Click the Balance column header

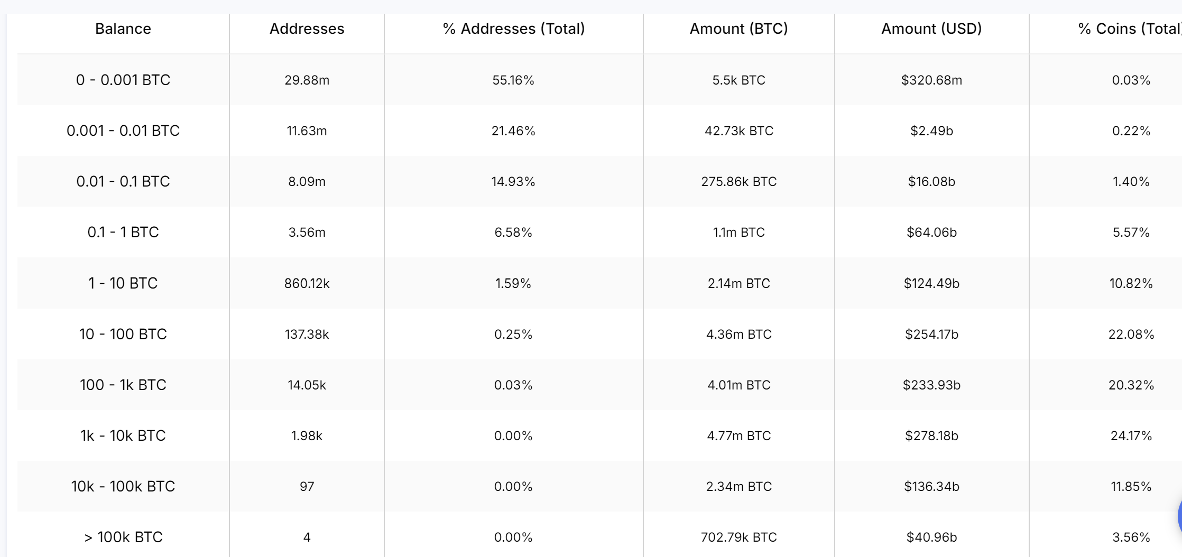point(123,29)
